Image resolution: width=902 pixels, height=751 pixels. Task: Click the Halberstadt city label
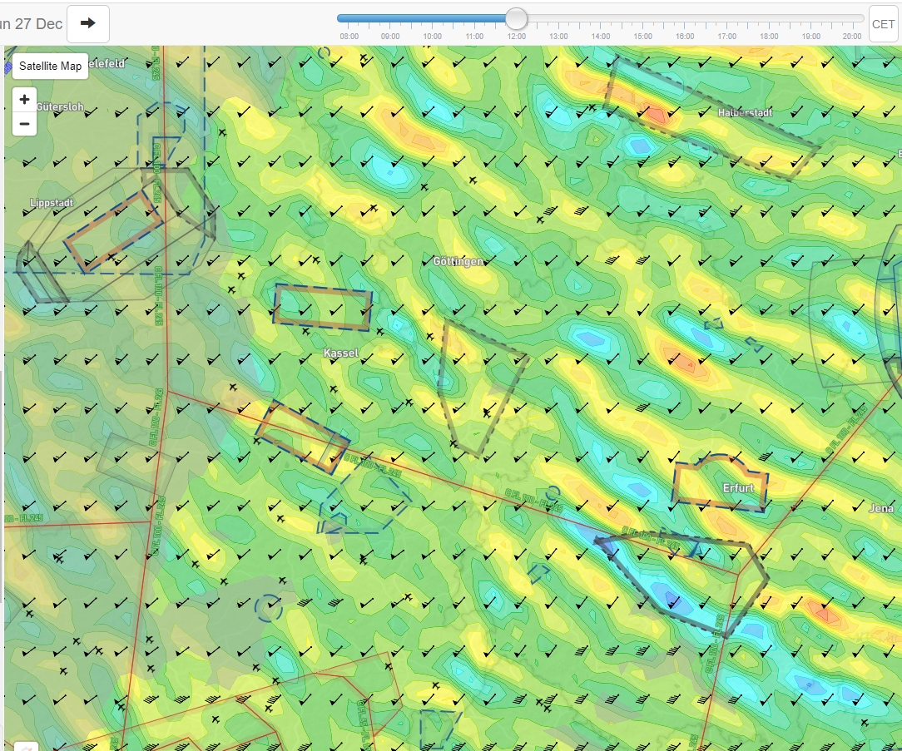[x=745, y=112]
